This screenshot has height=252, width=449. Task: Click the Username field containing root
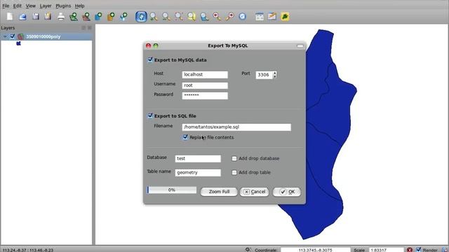point(205,85)
